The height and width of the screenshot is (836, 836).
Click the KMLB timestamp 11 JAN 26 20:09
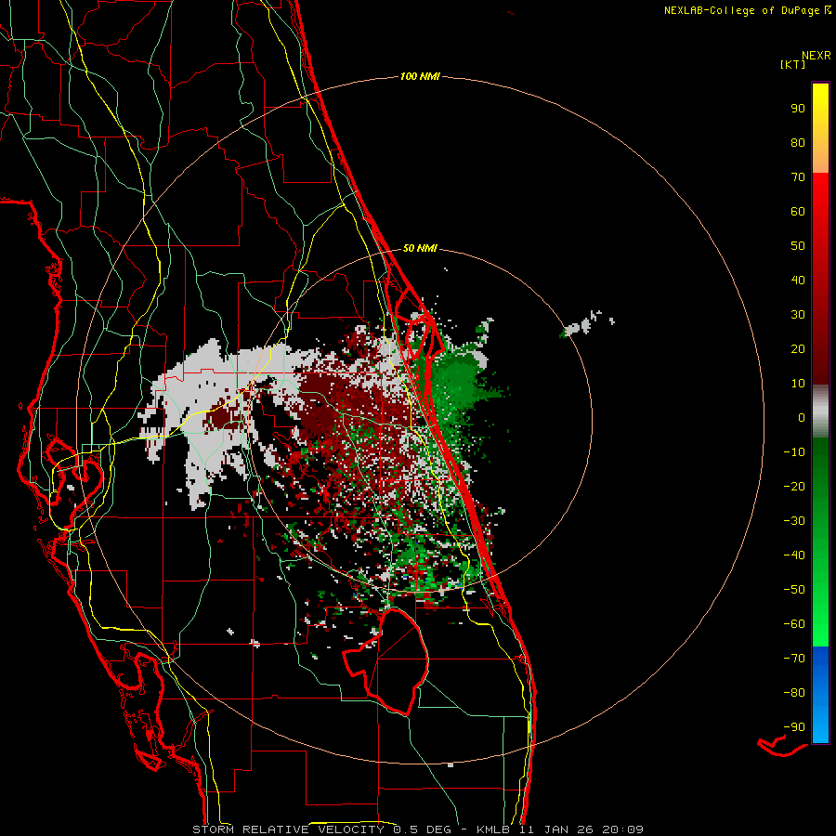560,829
